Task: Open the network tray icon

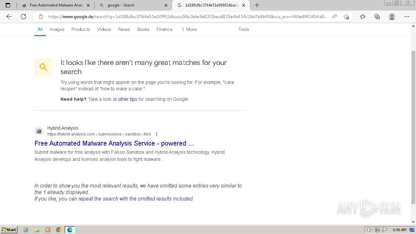Action: point(377,230)
